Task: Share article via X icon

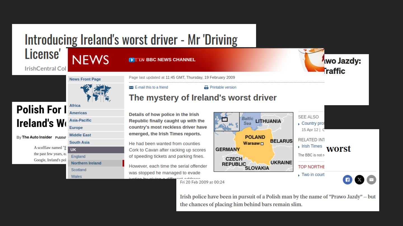Action: 359,180
